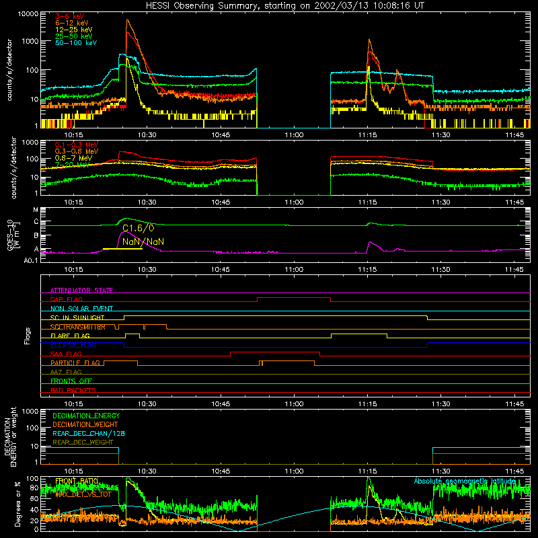Click the yellow 0.8-7 MeV legend label
Image resolution: width=538 pixels, height=538 pixels.
click(73, 158)
